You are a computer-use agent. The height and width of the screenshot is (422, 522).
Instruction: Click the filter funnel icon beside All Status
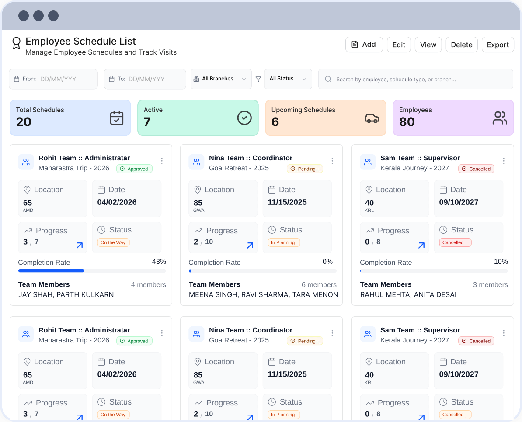(x=258, y=79)
